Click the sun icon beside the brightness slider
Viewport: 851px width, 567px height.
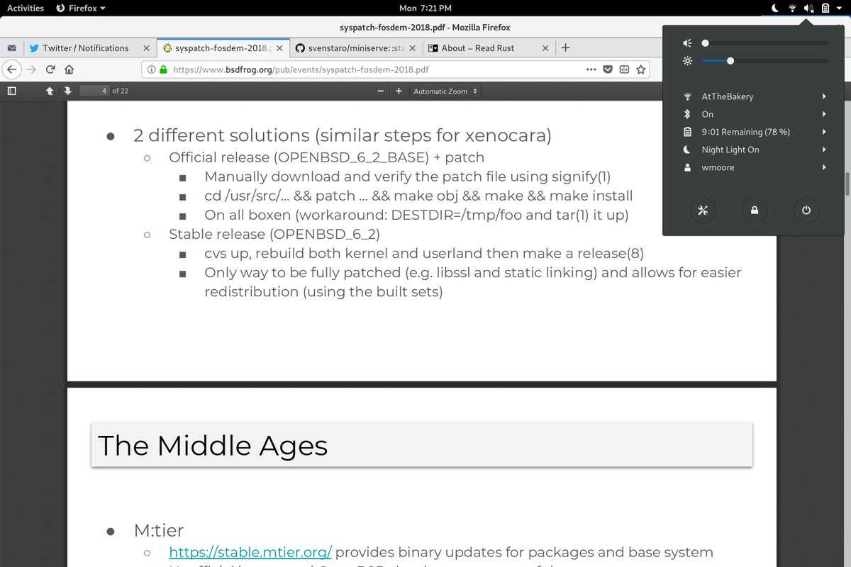[686, 61]
